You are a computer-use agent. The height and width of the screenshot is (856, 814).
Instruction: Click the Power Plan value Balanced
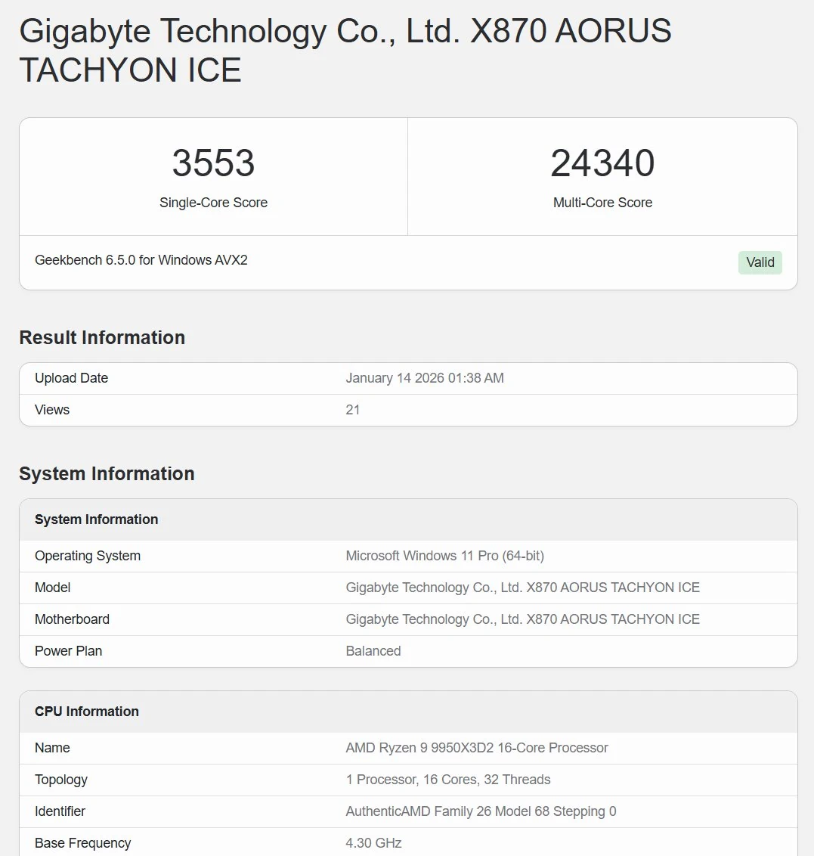(373, 651)
